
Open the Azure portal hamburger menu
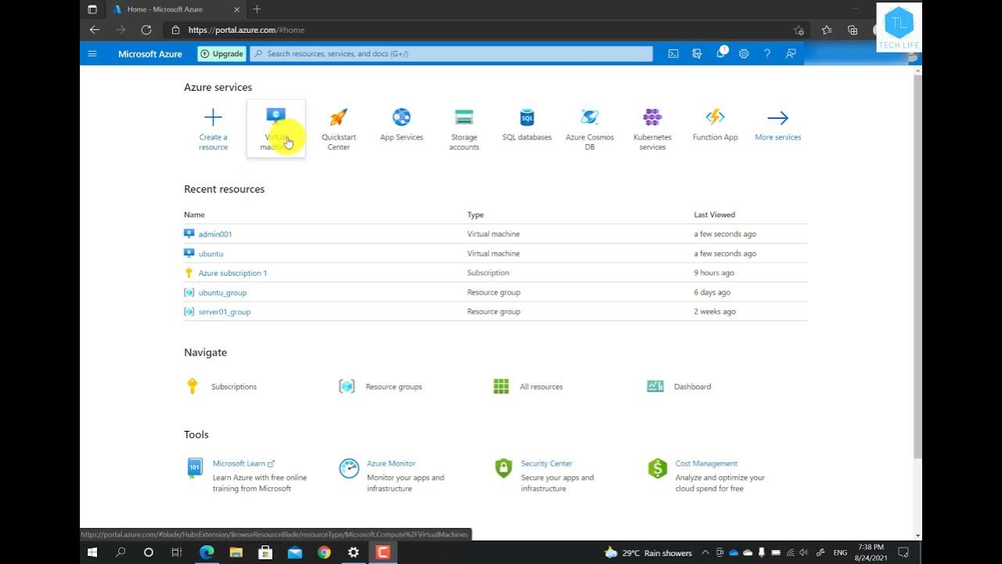[92, 54]
